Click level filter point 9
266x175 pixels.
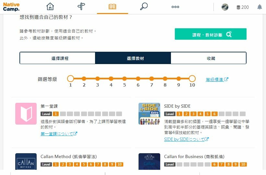[179, 79]
